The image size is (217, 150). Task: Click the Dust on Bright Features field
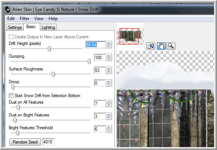click(100, 116)
